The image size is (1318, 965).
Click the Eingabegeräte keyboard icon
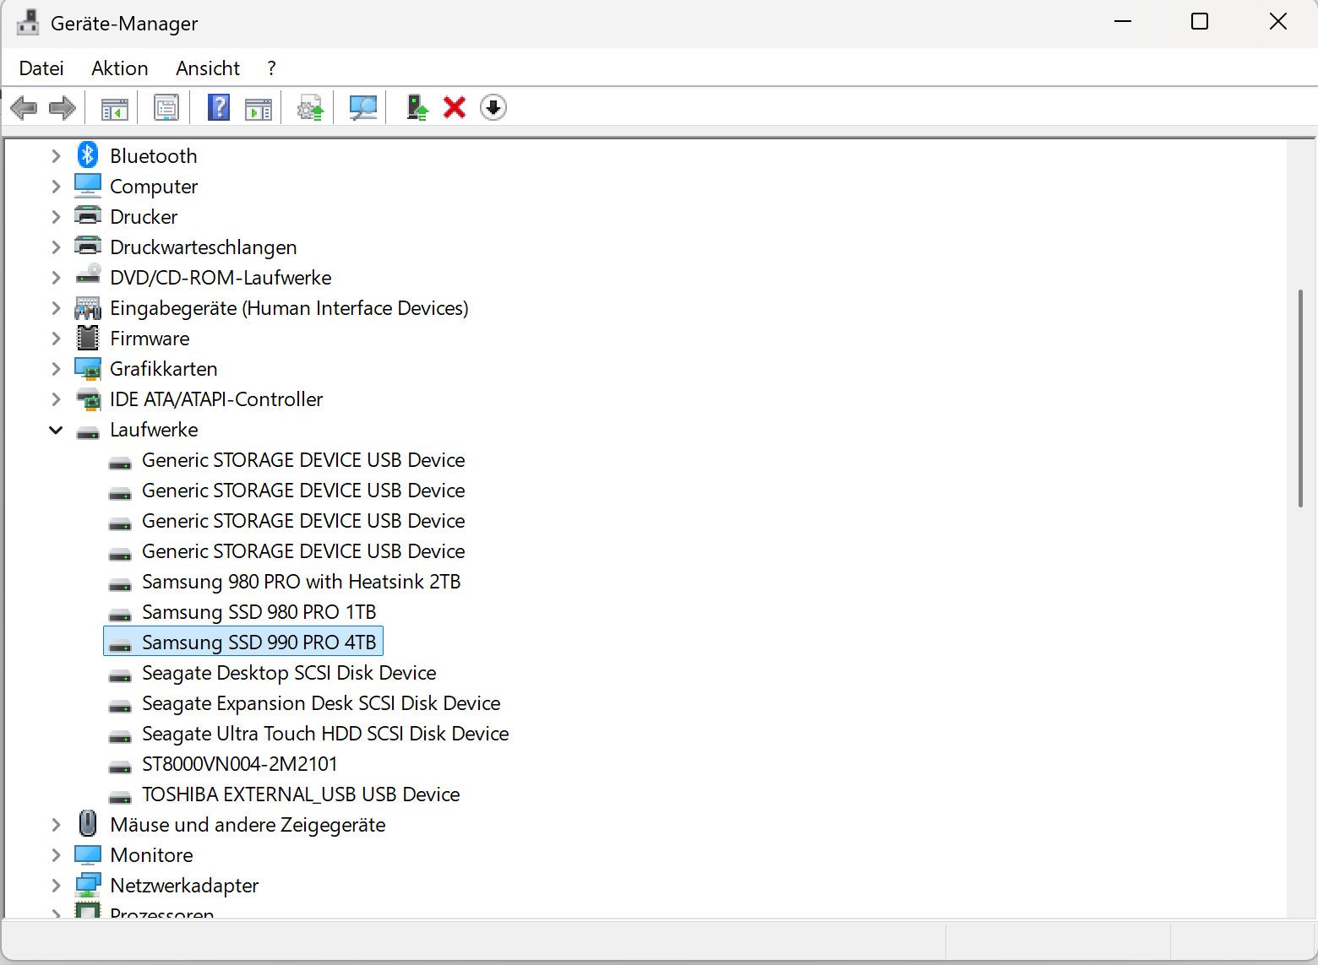[88, 308]
